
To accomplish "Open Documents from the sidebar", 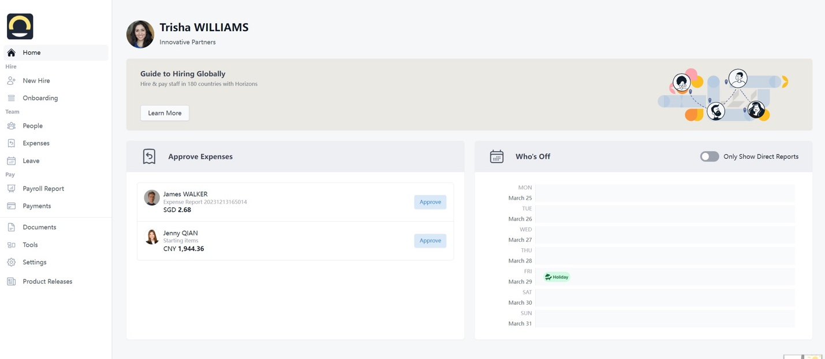I will [39, 227].
